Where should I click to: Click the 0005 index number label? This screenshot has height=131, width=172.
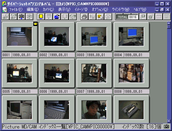(6, 92)
